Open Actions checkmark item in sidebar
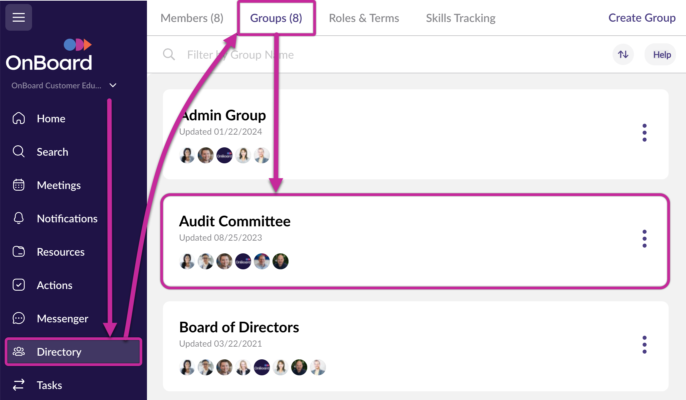 tap(19, 285)
